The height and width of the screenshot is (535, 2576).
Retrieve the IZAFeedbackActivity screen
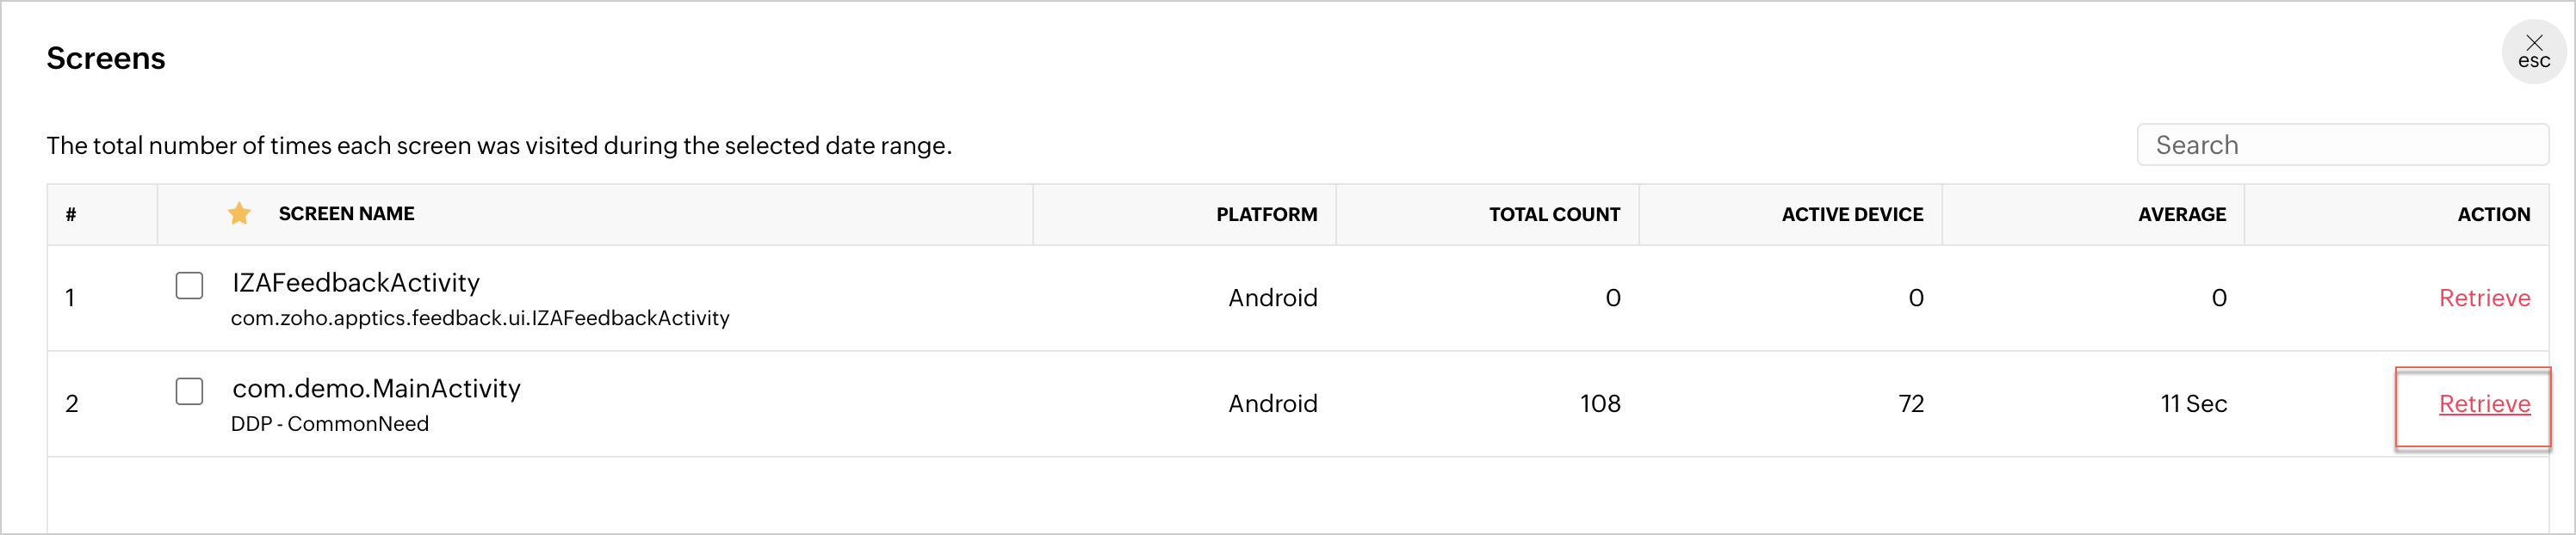click(2484, 298)
